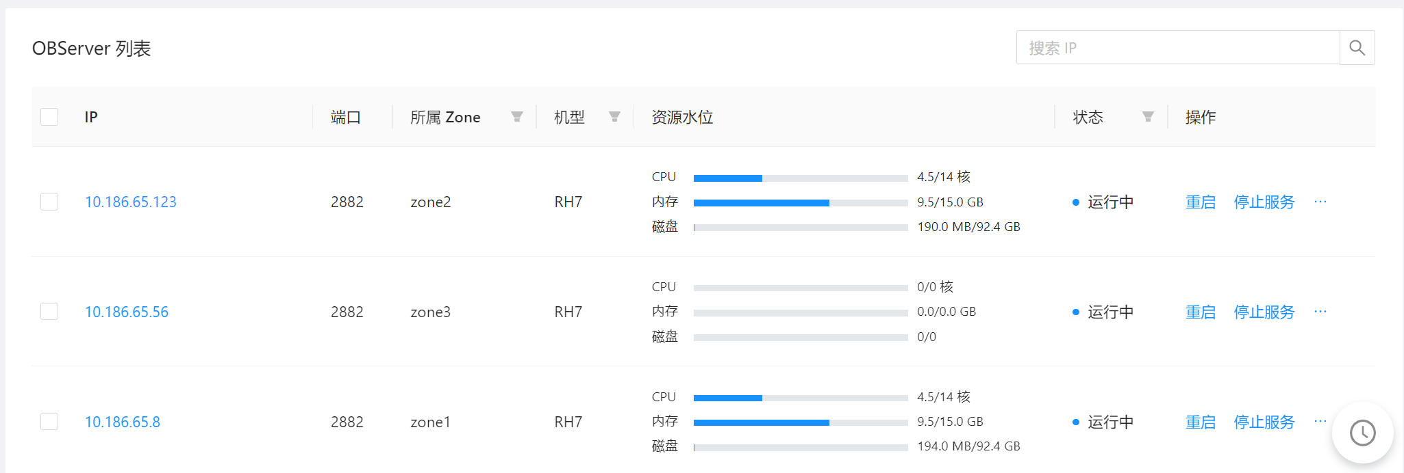
Task: Focus the 搜索 IP input field
Action: pos(1178,48)
